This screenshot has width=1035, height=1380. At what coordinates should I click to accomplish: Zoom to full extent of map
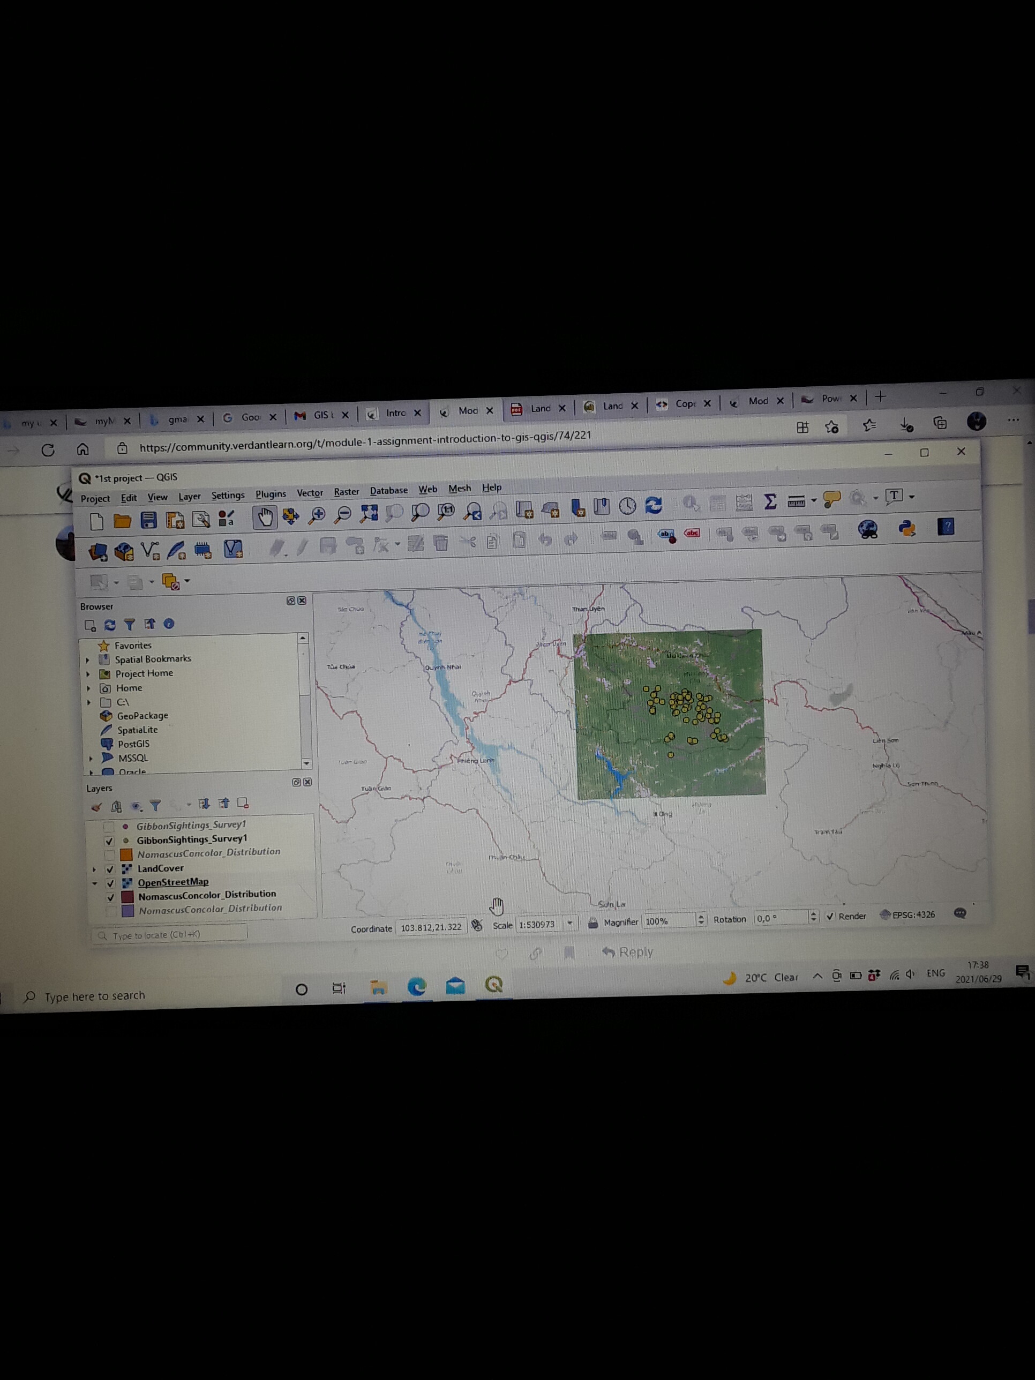point(369,513)
